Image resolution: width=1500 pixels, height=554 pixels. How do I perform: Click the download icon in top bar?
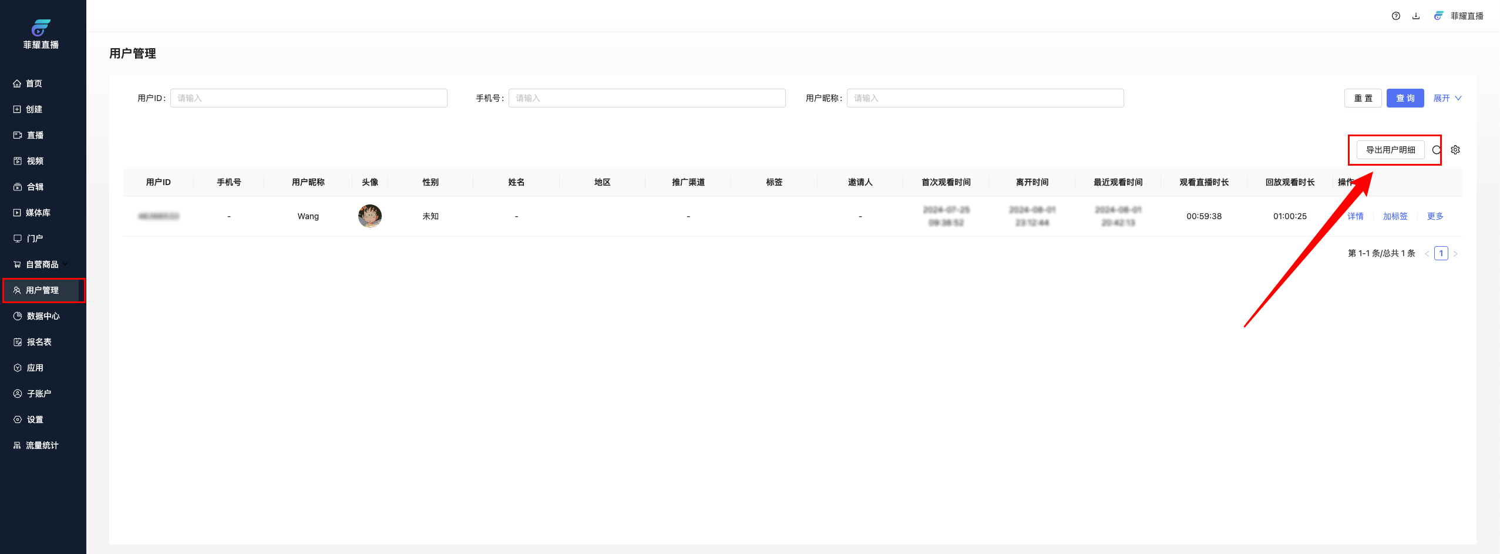click(1416, 16)
